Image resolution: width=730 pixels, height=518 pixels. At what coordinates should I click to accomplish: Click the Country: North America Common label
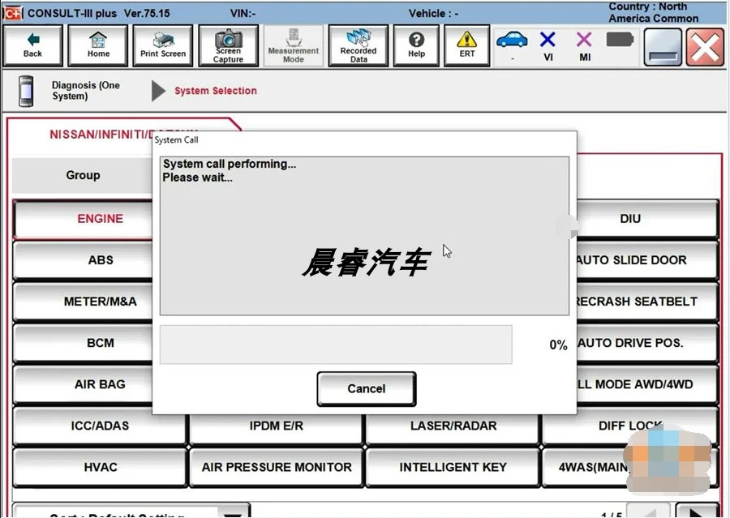coord(654,13)
